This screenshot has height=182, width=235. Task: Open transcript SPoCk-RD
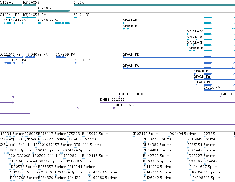point(179,23)
